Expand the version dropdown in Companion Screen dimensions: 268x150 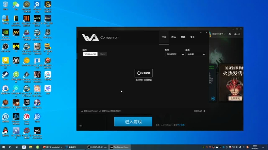(x=196, y=54)
